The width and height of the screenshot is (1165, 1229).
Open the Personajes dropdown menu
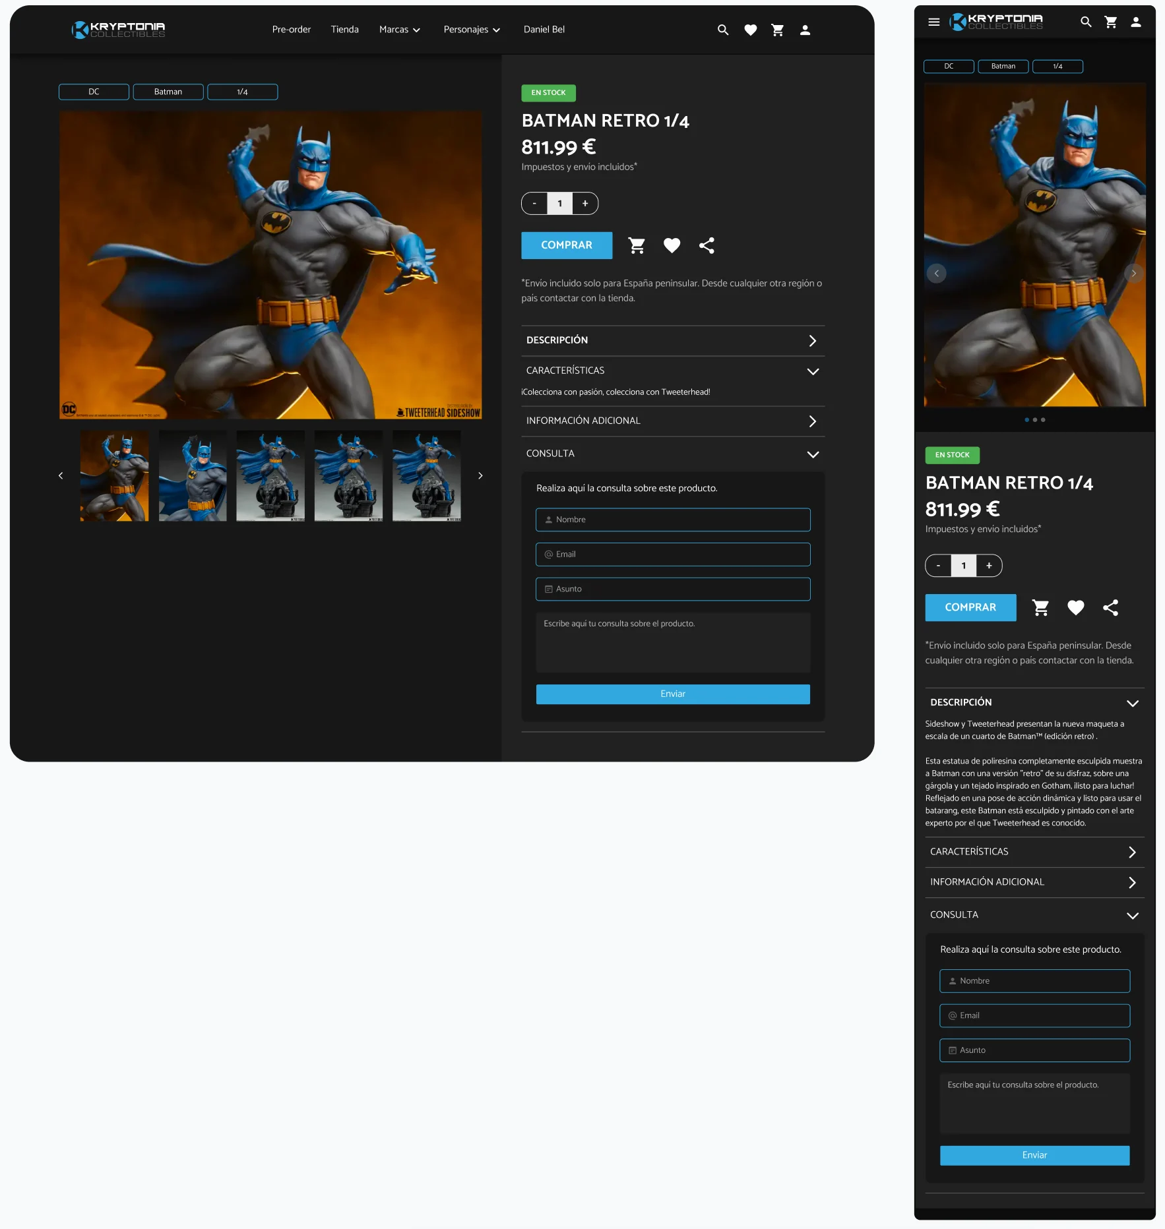point(472,30)
